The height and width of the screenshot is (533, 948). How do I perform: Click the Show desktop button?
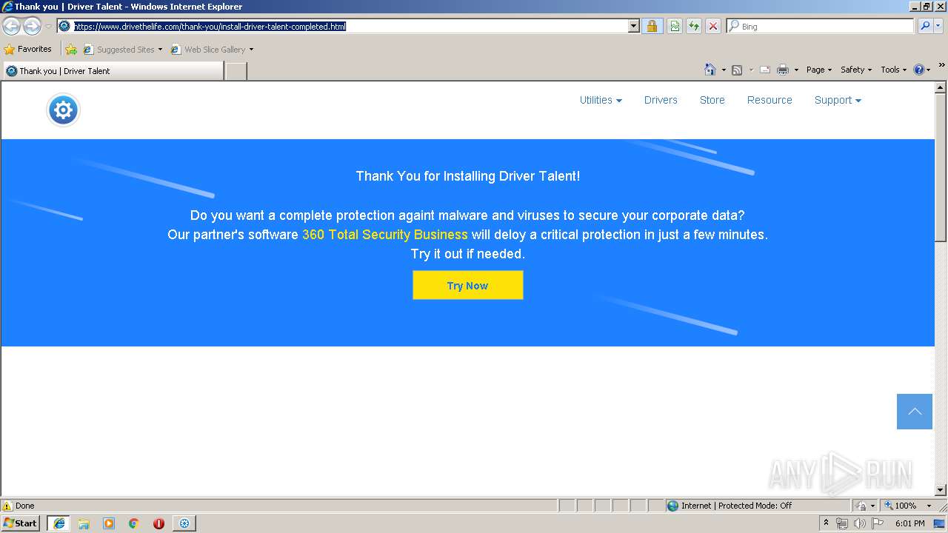click(x=941, y=523)
